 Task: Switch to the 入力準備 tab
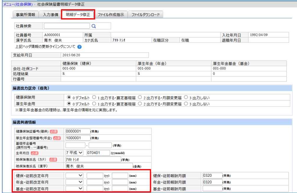coord(50,14)
